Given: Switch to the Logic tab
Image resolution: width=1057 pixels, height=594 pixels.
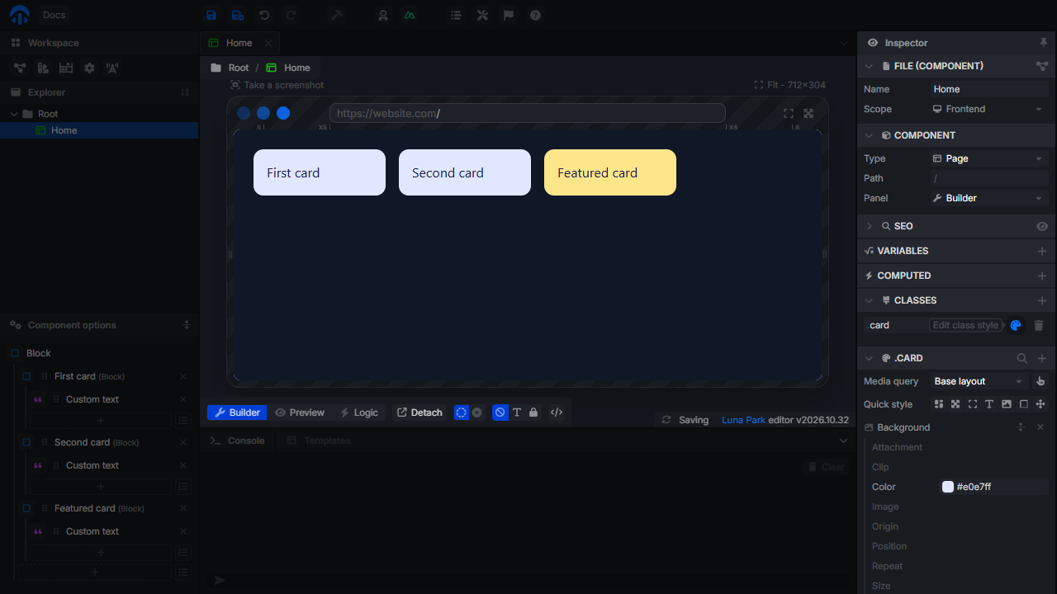Looking at the screenshot, I should tap(359, 412).
